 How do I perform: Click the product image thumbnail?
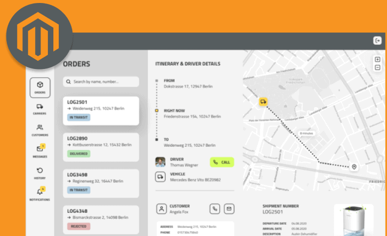(354, 220)
